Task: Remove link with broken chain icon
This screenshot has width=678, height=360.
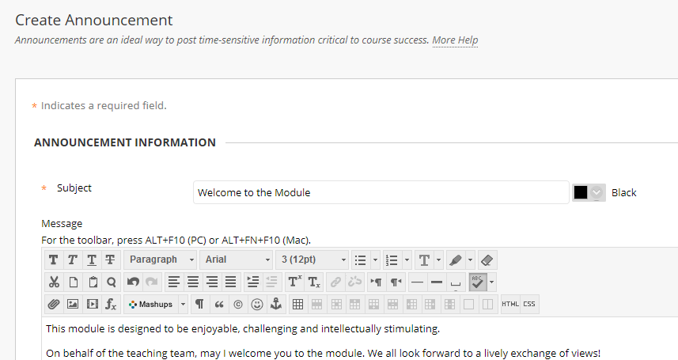Action: [354, 282]
